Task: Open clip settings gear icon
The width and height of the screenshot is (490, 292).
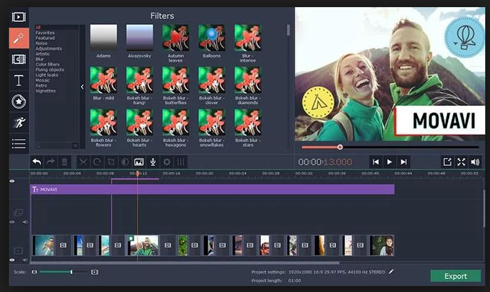Action: [x=167, y=162]
